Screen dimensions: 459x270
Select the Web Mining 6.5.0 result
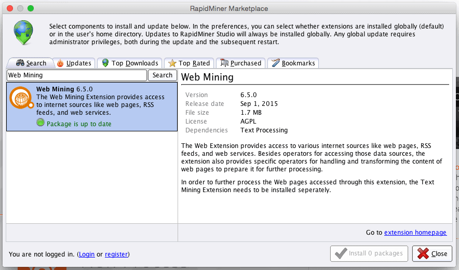tap(92, 106)
